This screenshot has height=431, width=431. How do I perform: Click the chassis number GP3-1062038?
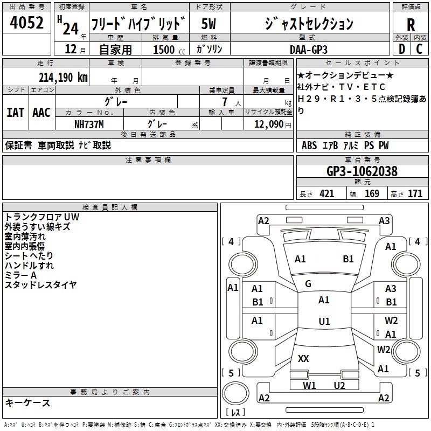pos(362,171)
